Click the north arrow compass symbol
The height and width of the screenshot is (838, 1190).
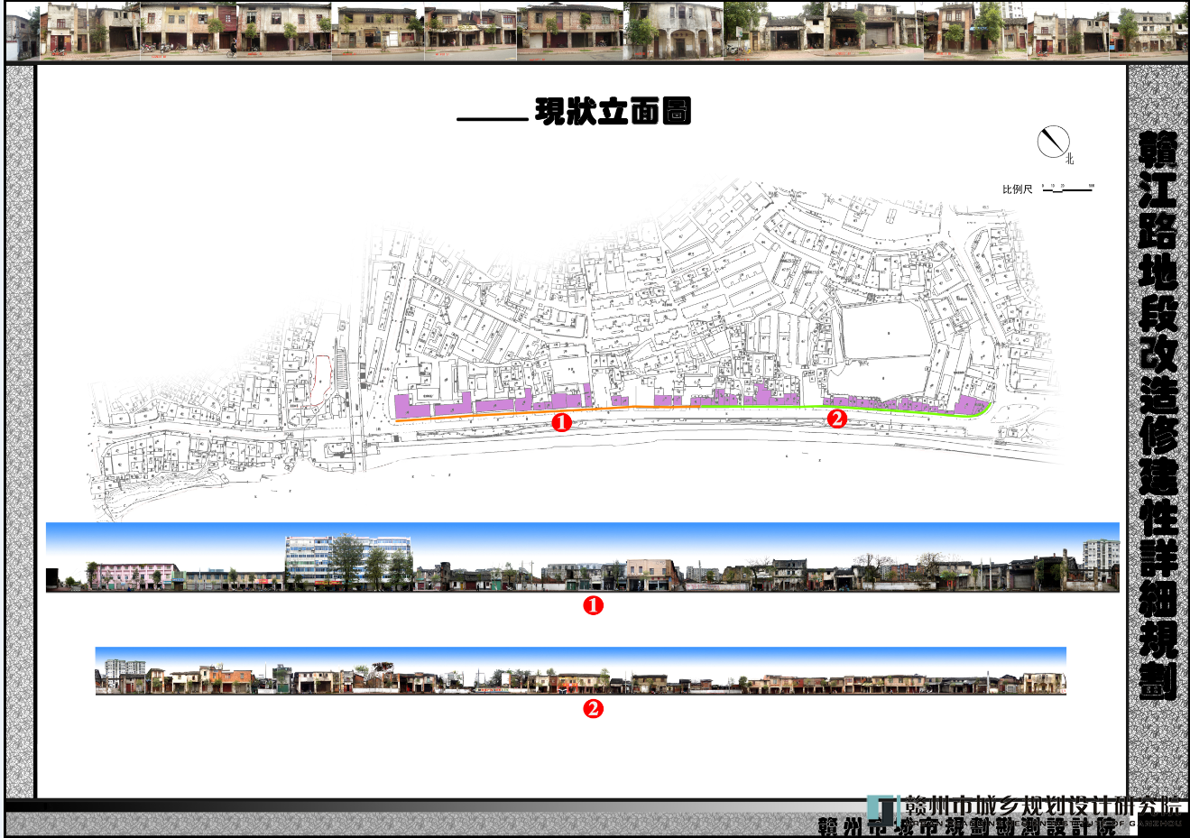[x=1053, y=142]
